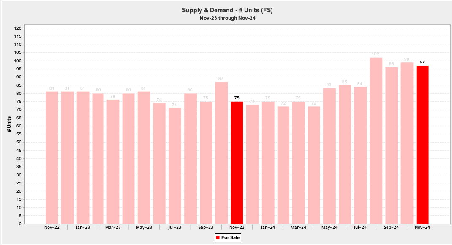Screen dimensions: 452x245
Task: Click the bar labeled 99
Action: 407,143
